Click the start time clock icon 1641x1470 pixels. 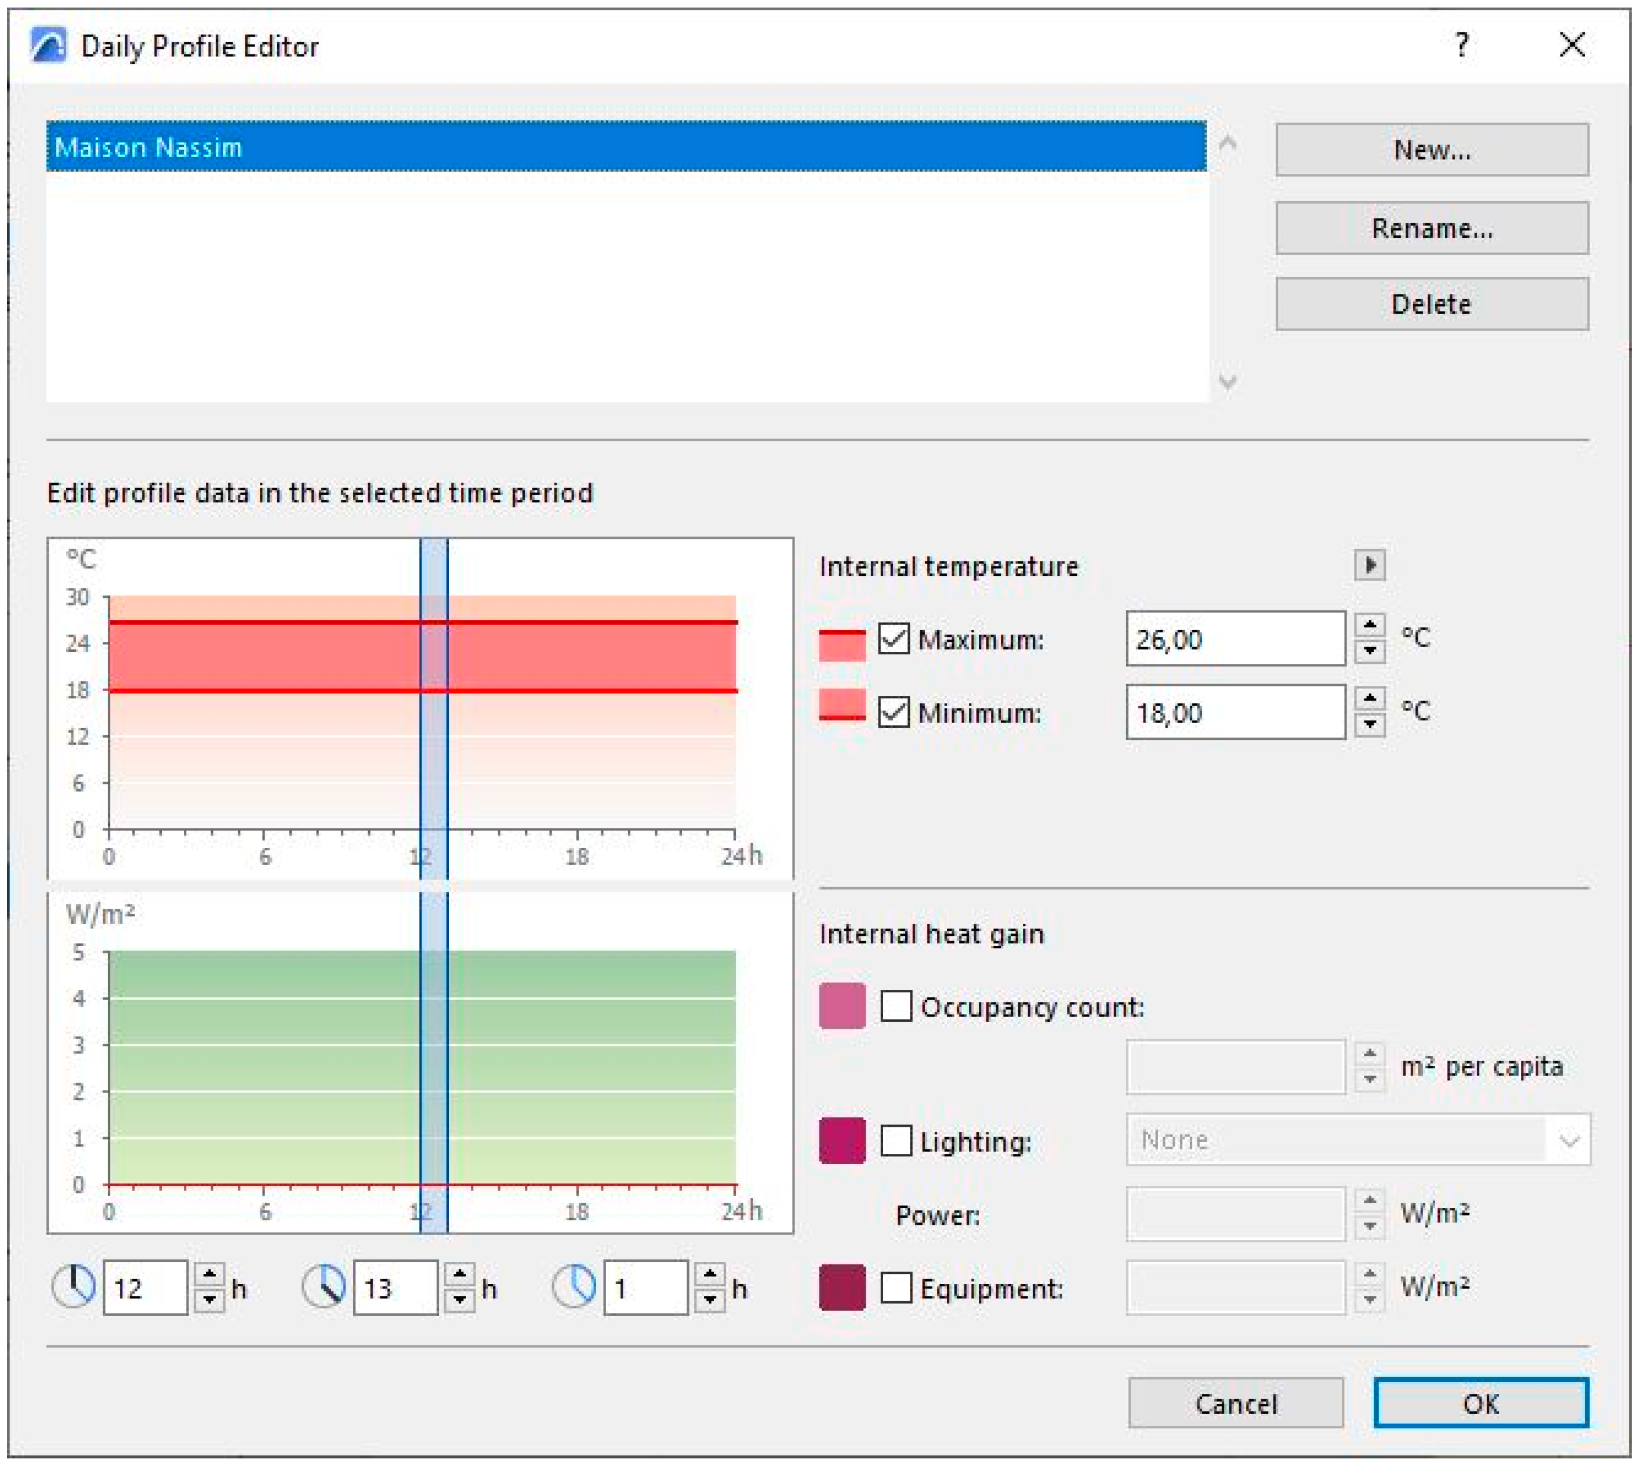tap(74, 1287)
